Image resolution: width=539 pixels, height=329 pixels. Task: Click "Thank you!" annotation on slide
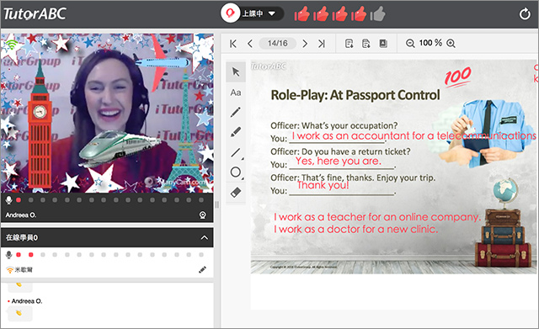pyautogui.click(x=323, y=185)
